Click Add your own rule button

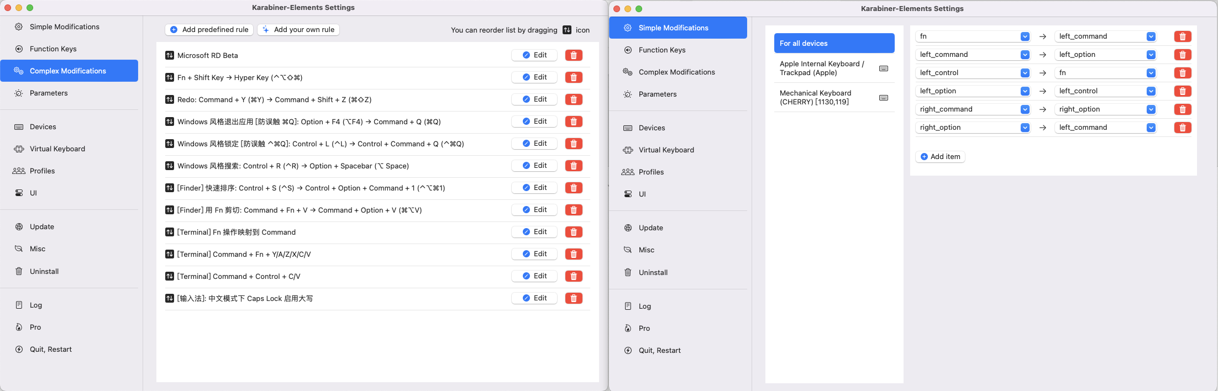[298, 30]
